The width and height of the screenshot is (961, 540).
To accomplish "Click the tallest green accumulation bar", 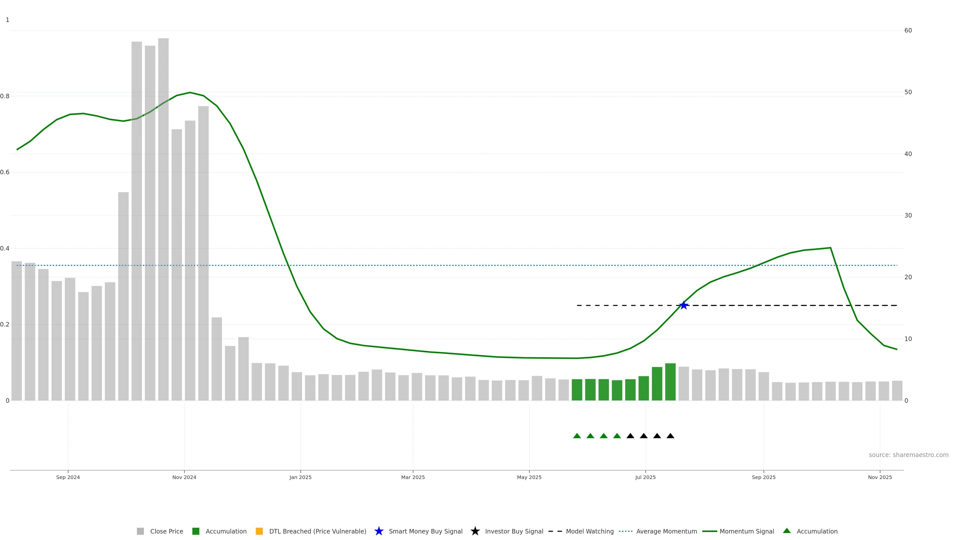I will pos(670,382).
